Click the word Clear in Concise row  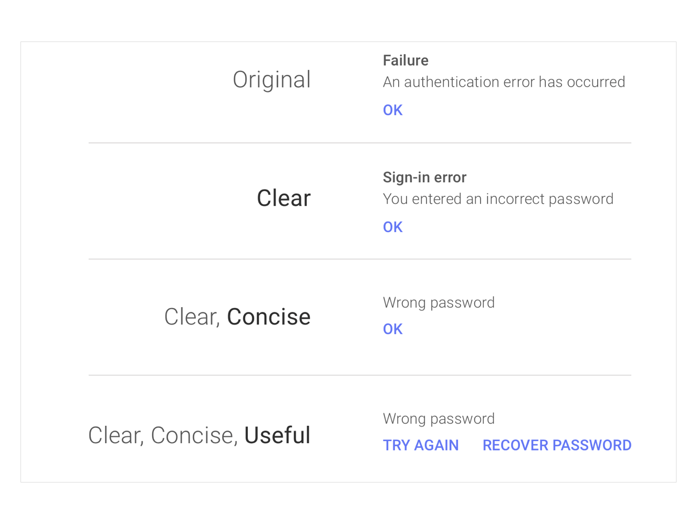tap(191, 317)
